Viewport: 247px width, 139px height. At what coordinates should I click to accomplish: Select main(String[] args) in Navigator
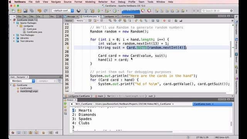coord(29,91)
